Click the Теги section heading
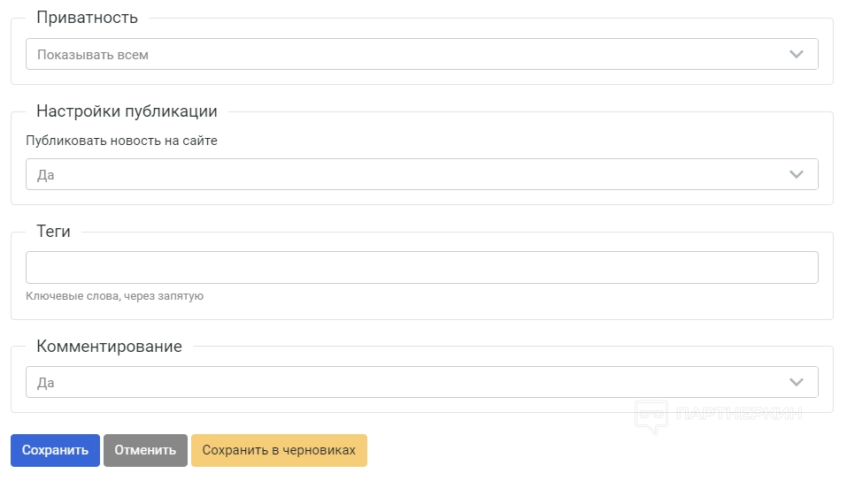 [x=53, y=232]
